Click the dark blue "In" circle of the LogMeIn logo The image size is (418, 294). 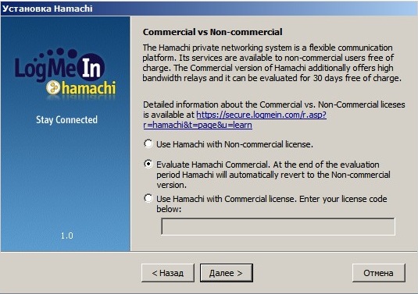[91, 68]
